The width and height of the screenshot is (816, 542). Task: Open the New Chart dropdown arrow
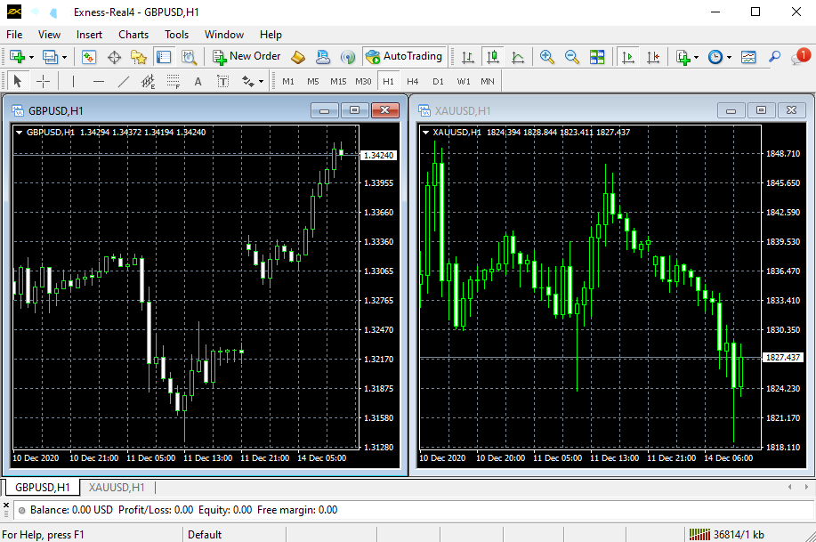29,56
